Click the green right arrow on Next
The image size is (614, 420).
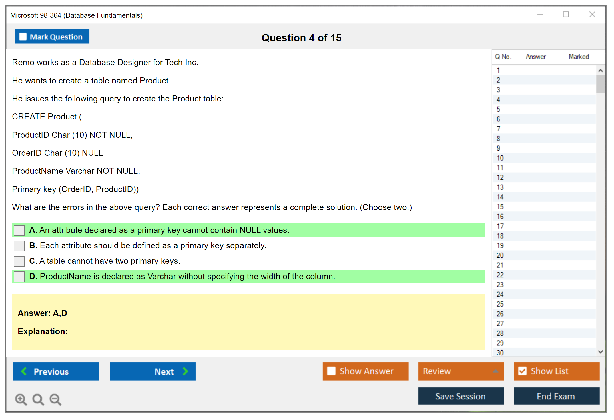click(186, 371)
